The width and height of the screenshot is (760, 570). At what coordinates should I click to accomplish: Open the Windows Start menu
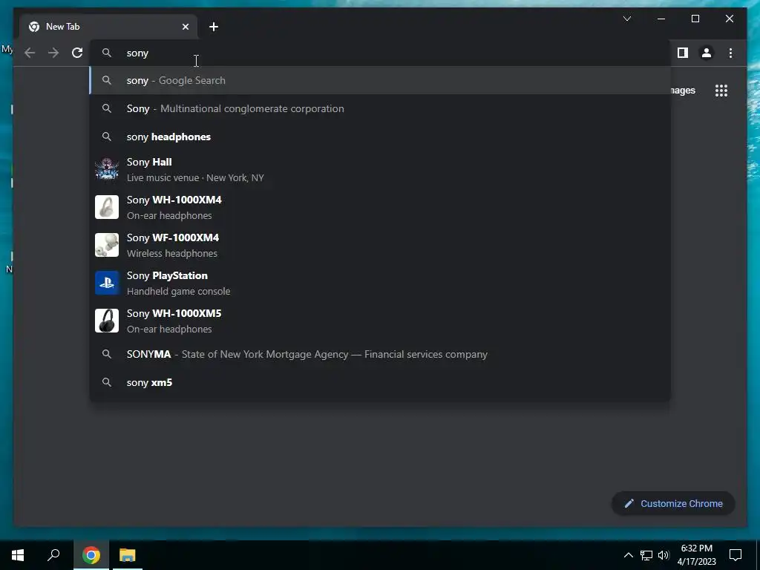click(x=18, y=555)
